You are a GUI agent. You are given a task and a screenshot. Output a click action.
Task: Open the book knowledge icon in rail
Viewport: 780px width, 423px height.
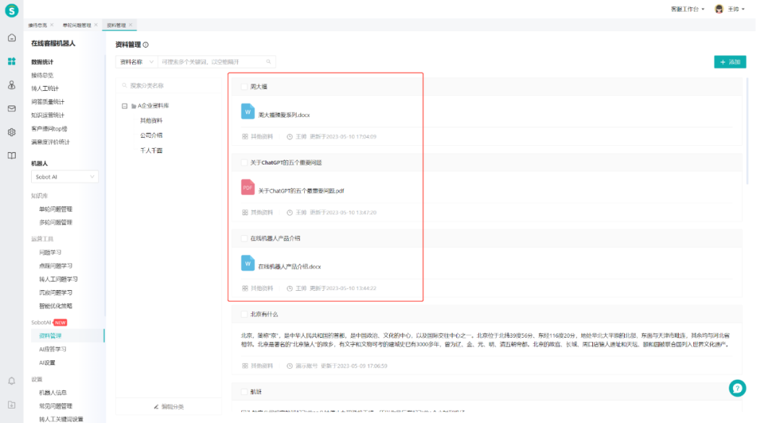click(x=12, y=156)
